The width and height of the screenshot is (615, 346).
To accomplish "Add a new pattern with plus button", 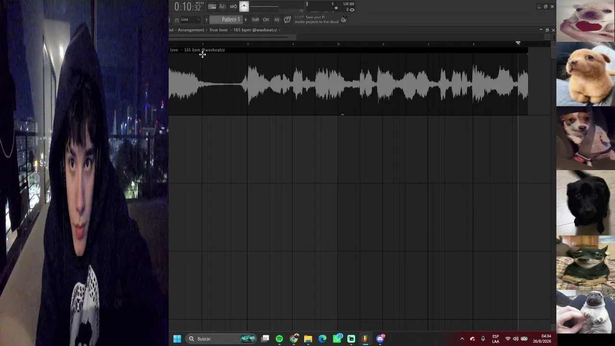I will [246, 20].
